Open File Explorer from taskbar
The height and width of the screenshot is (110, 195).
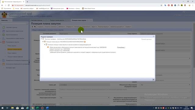pos(12,108)
